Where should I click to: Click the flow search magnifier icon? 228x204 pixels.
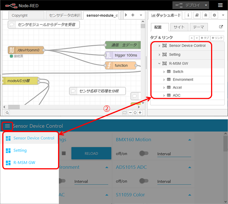coord(7,113)
